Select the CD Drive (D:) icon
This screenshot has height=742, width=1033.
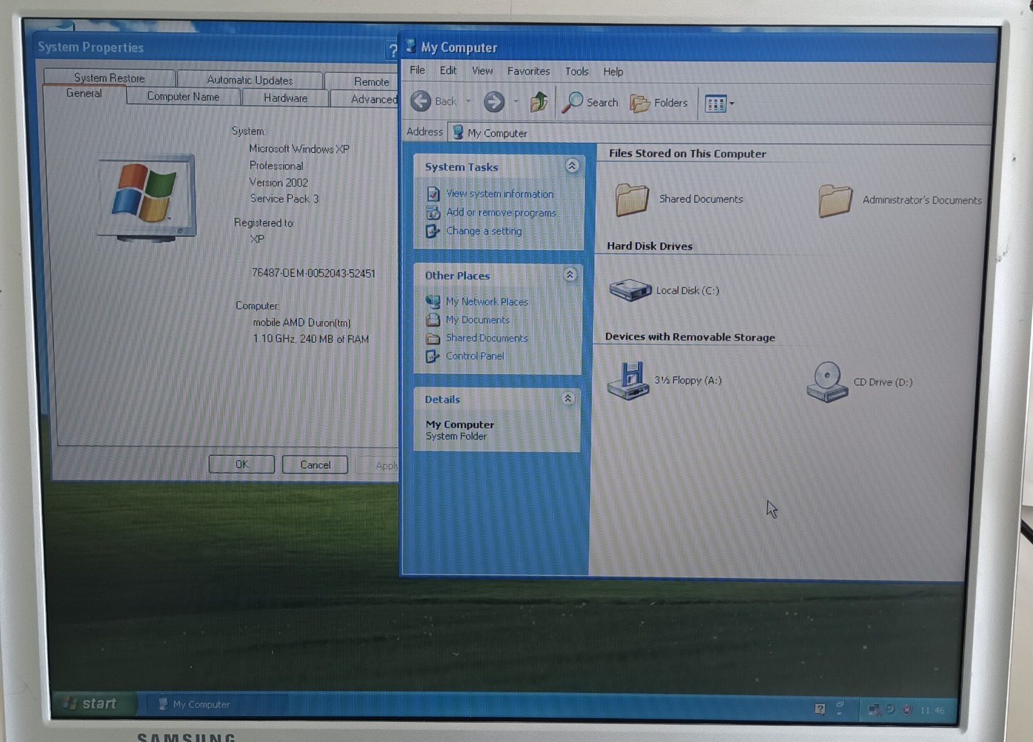click(x=827, y=382)
